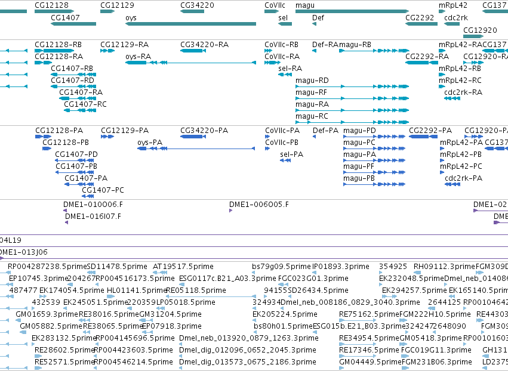Click the CG1407-RD transcript label
This screenshot has height=371, width=508.
click(73, 81)
